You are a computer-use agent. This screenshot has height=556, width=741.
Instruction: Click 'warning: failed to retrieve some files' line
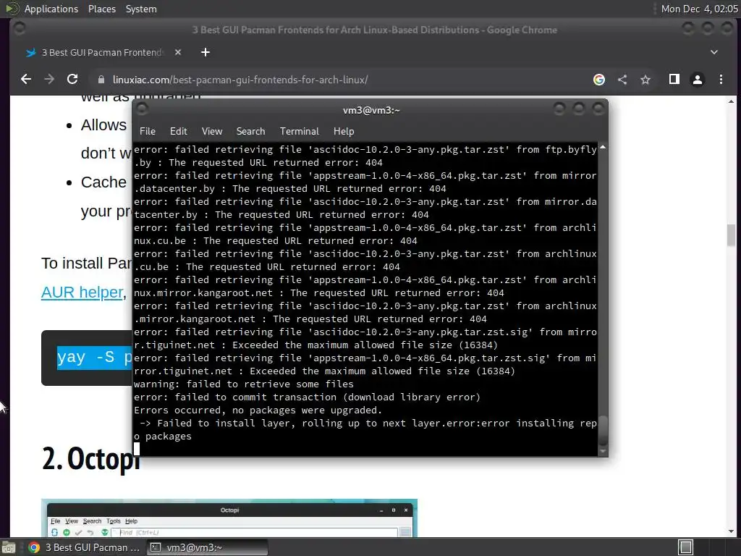click(x=243, y=384)
